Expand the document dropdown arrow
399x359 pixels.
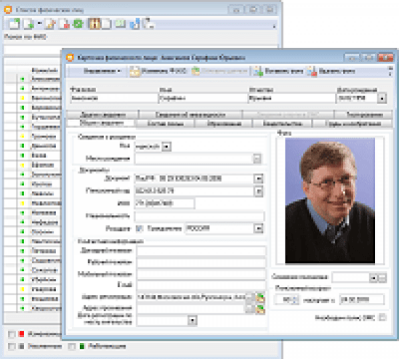click(258, 179)
